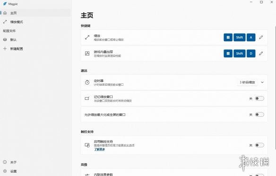Click the Shift key badge in the 游戏内叠加层 row
This screenshot has height=176, width=276.
pos(240,54)
